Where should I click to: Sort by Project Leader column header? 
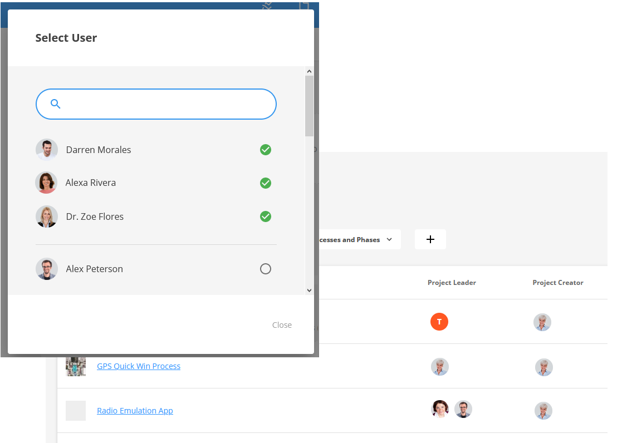[452, 283]
